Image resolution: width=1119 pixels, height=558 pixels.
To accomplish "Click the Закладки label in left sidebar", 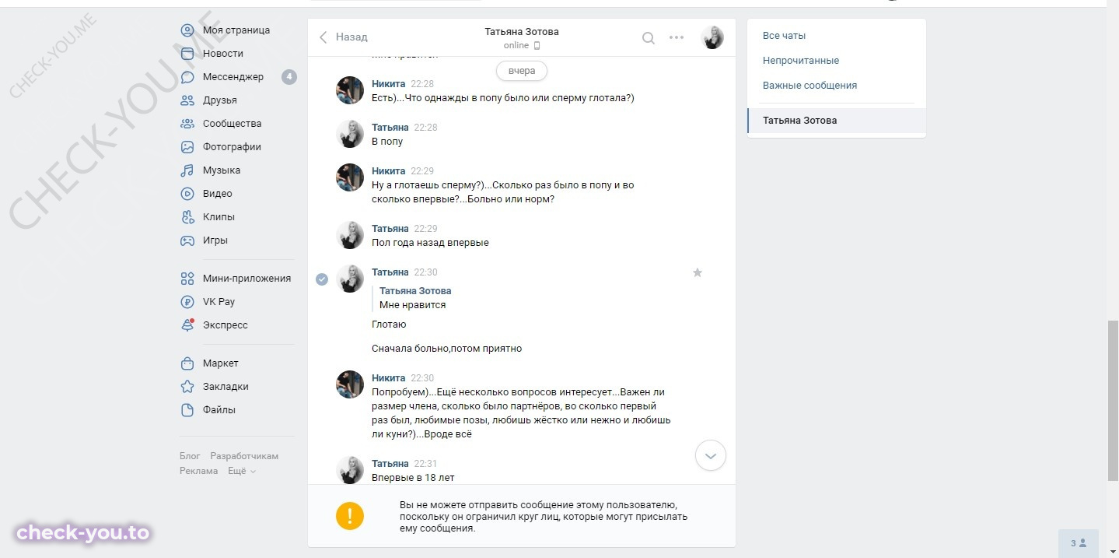I will (226, 387).
